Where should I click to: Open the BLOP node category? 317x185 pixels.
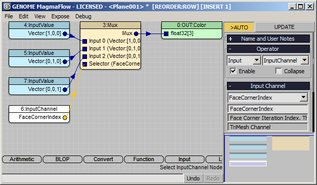pos(63,160)
